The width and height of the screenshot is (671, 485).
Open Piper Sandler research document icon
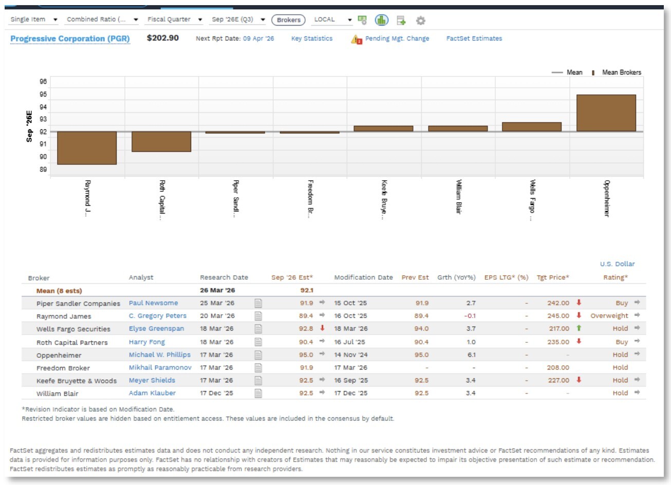tap(258, 303)
